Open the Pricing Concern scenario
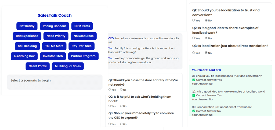Screen dimensions: 275x130 [54, 26]
